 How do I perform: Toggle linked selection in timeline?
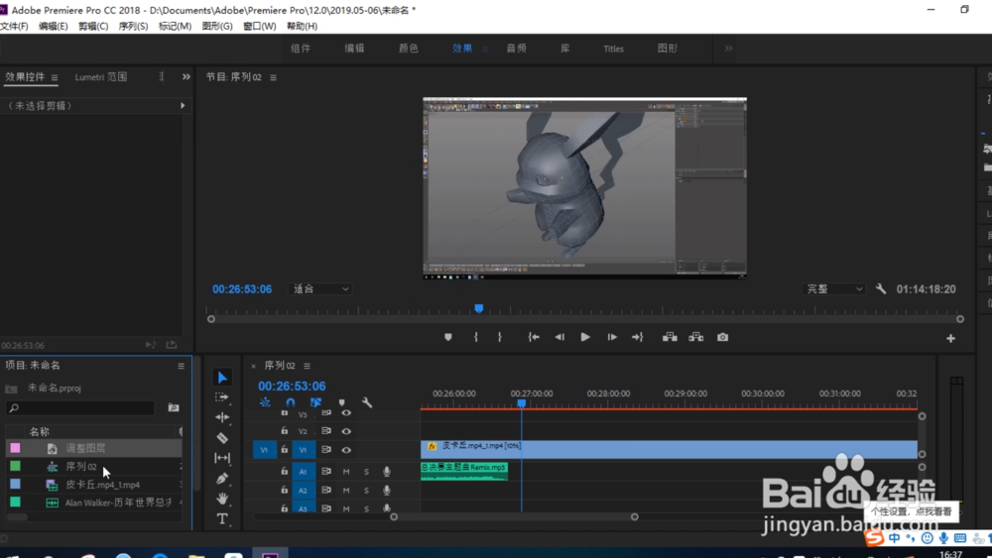click(x=315, y=402)
